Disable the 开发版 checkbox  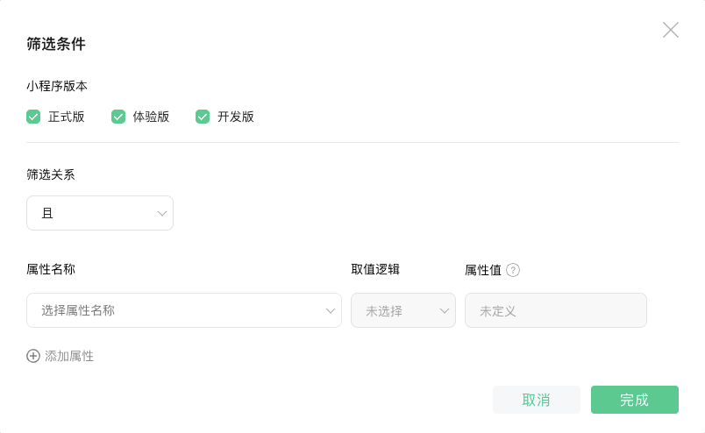(x=203, y=117)
